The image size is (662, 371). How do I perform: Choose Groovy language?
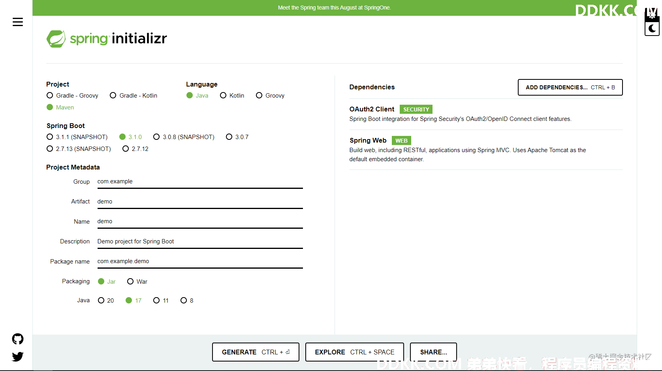coord(270,96)
